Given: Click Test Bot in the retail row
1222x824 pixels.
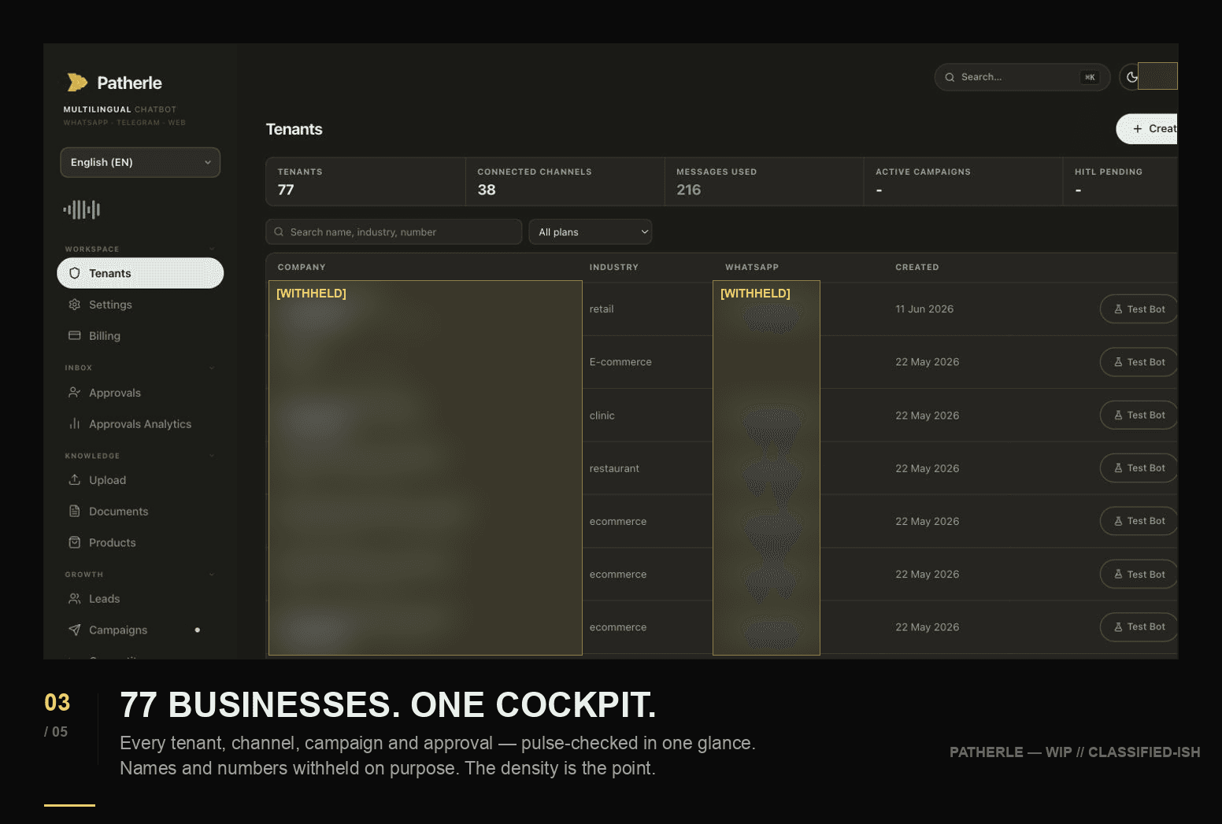Looking at the screenshot, I should pos(1139,309).
